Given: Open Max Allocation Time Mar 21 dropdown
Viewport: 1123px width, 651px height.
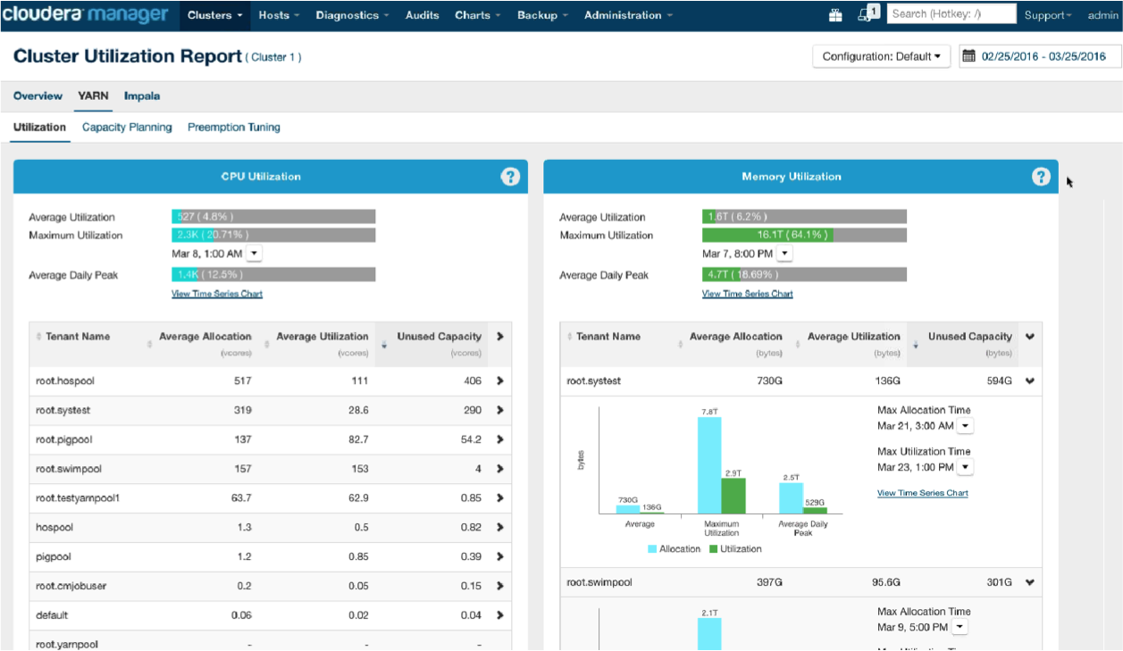Looking at the screenshot, I should (x=965, y=427).
